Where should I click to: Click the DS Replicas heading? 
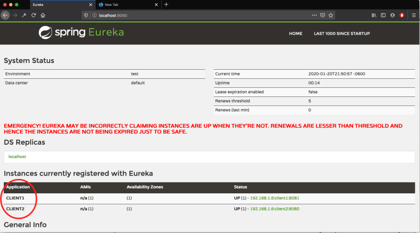(24, 142)
